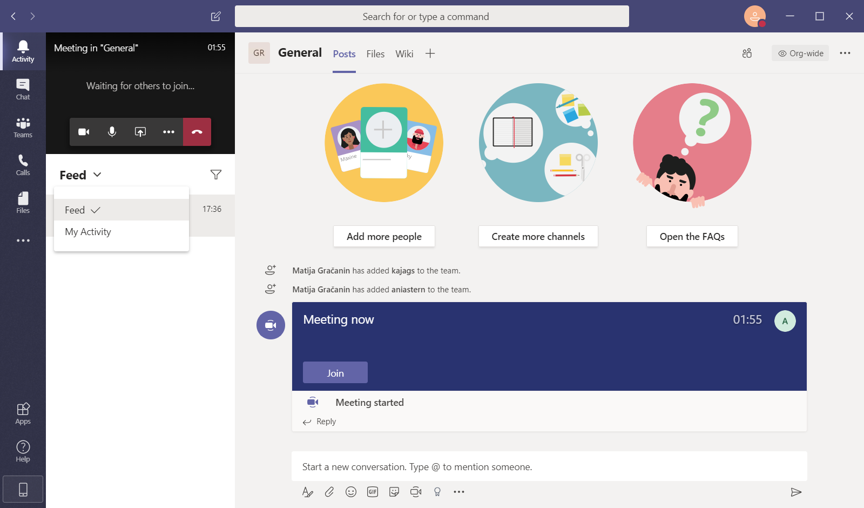The width and height of the screenshot is (864, 508).
Task: Expand the Feed dropdown header
Action: [80, 175]
